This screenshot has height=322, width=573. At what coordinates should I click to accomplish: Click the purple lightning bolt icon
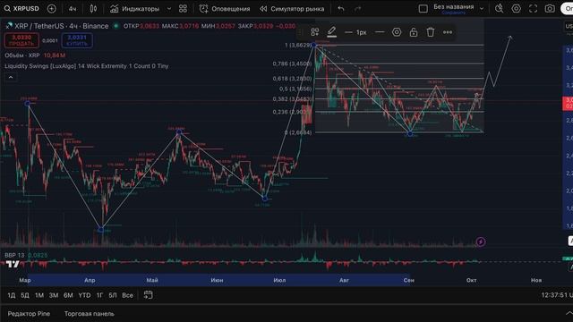pos(481,241)
